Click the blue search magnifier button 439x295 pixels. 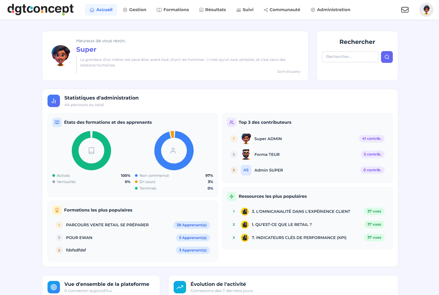387,57
